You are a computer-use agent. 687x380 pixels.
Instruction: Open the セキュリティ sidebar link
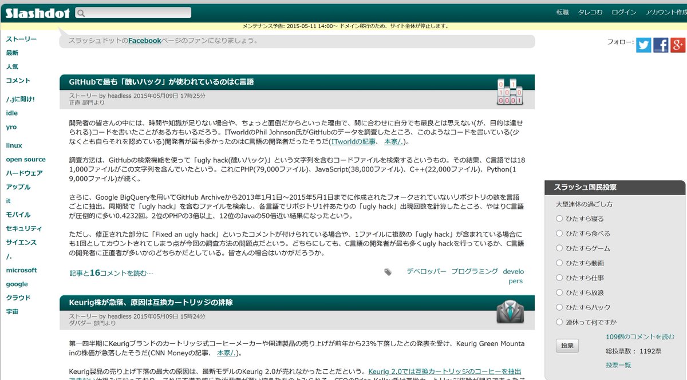(24, 228)
